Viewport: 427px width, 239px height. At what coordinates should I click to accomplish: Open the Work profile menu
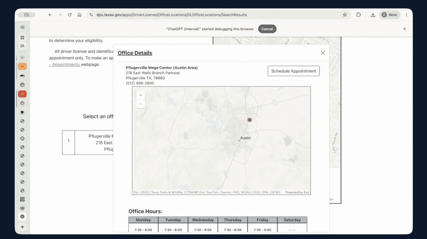(390, 15)
